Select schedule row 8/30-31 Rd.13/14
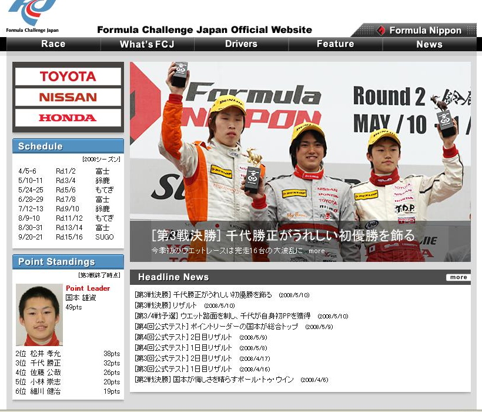Screen dimensions: 482x412 tap(66, 228)
